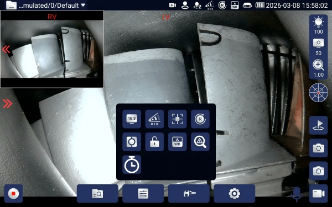Click the MID level status bar icon

(210, 6)
